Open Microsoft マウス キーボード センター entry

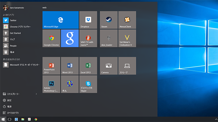pos(21,65)
